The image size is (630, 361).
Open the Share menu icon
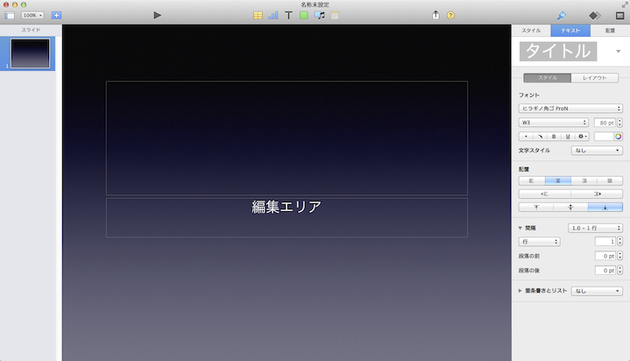click(x=436, y=15)
